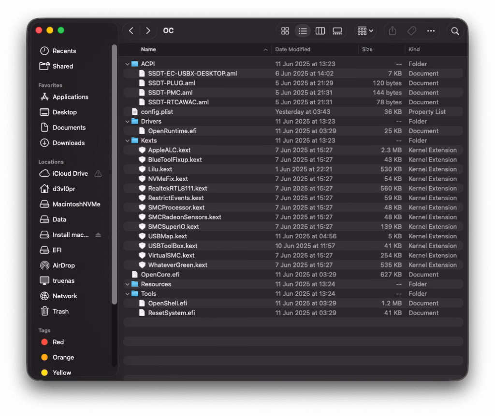Select USBToolBox.kext
Screen dimensions: 495x416
click(x=293, y=246)
